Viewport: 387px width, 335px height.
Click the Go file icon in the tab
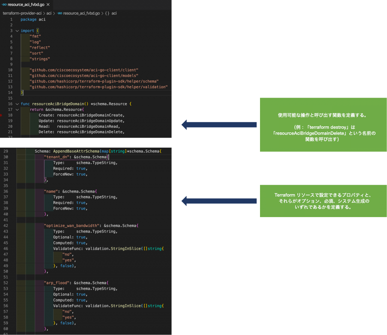click(x=5, y=5)
